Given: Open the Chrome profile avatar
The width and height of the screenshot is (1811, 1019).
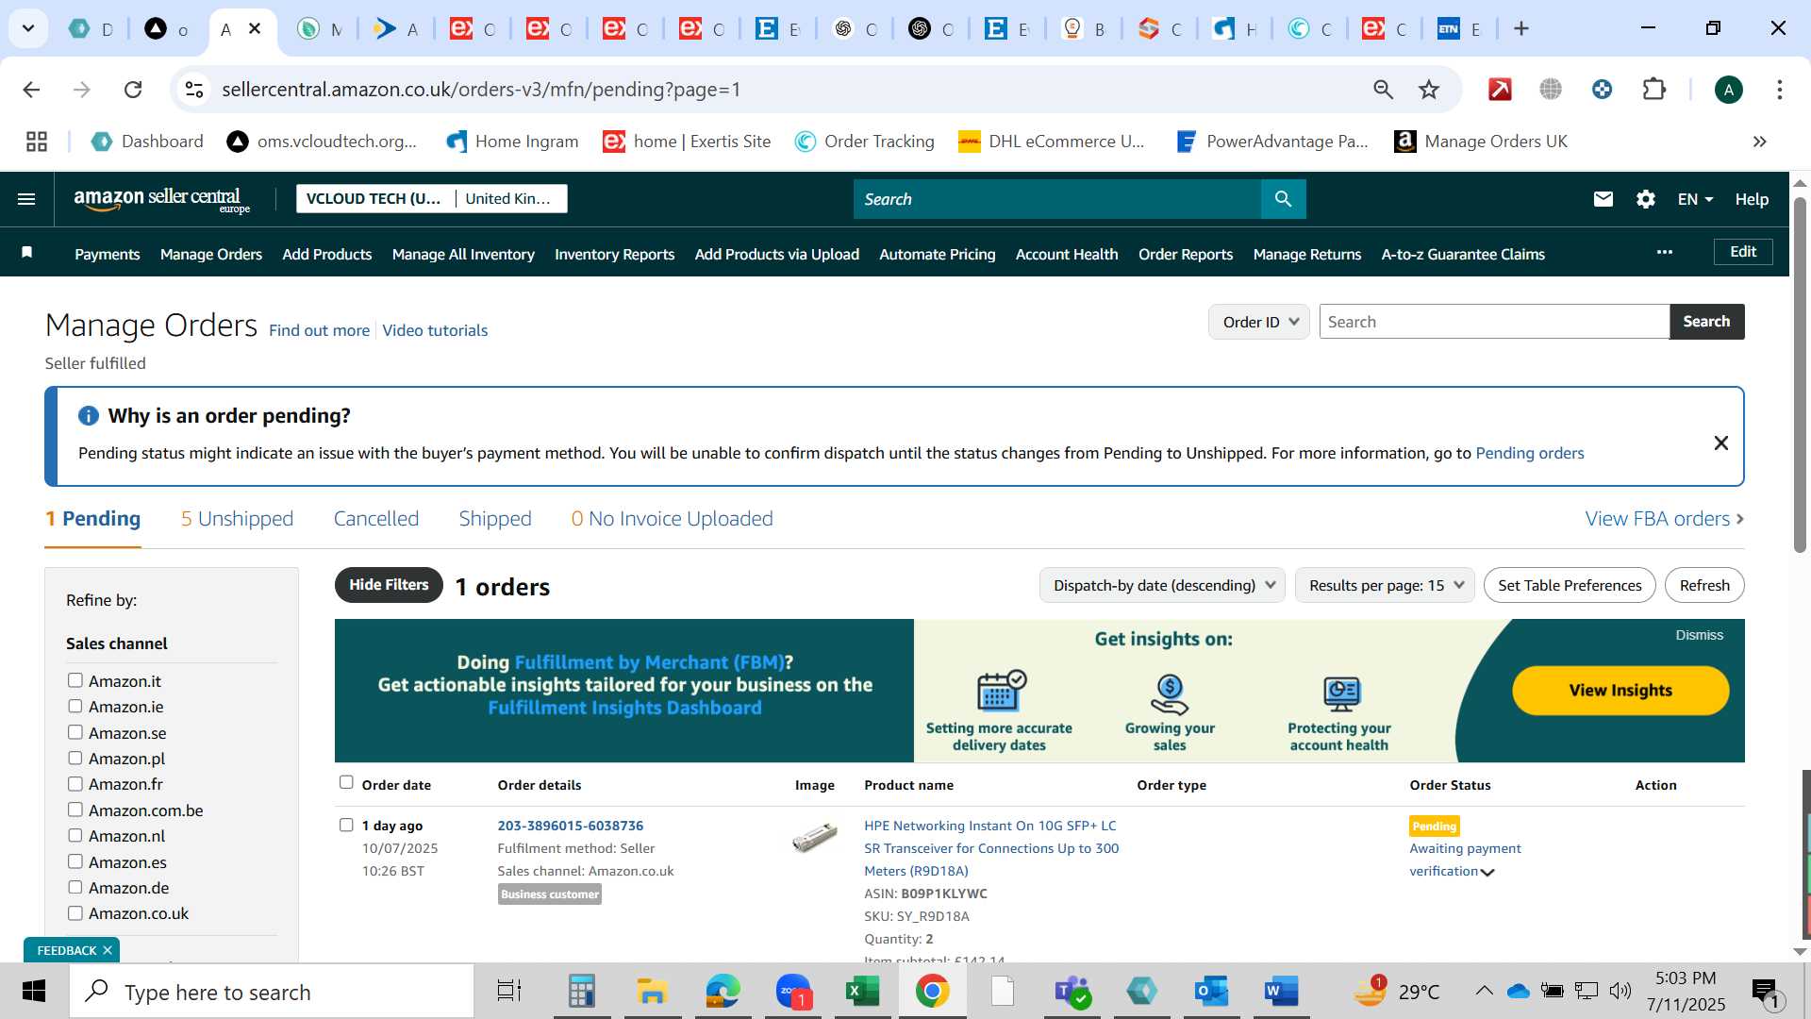Looking at the screenshot, I should pos(1728,90).
